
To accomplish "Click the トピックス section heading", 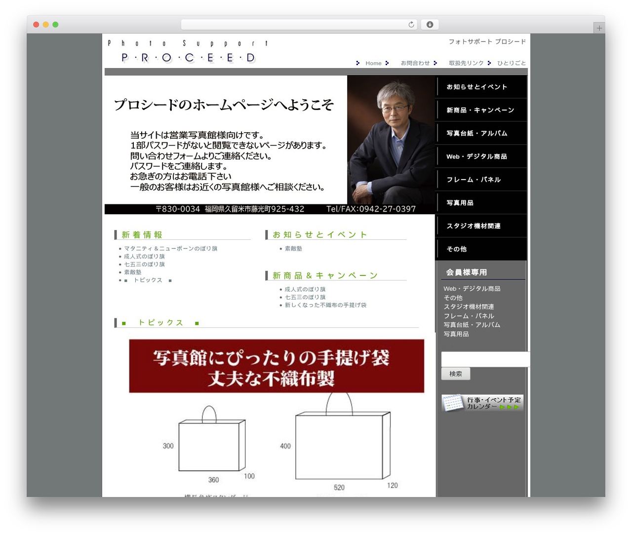I will tap(160, 323).
